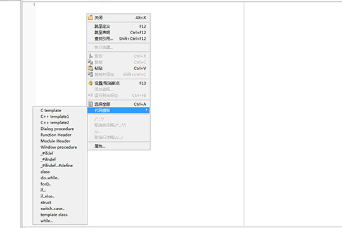Image resolution: width=342 pixels, height=228 pixels.
Task: Choose Dialog procedure template
Action: 60,129
